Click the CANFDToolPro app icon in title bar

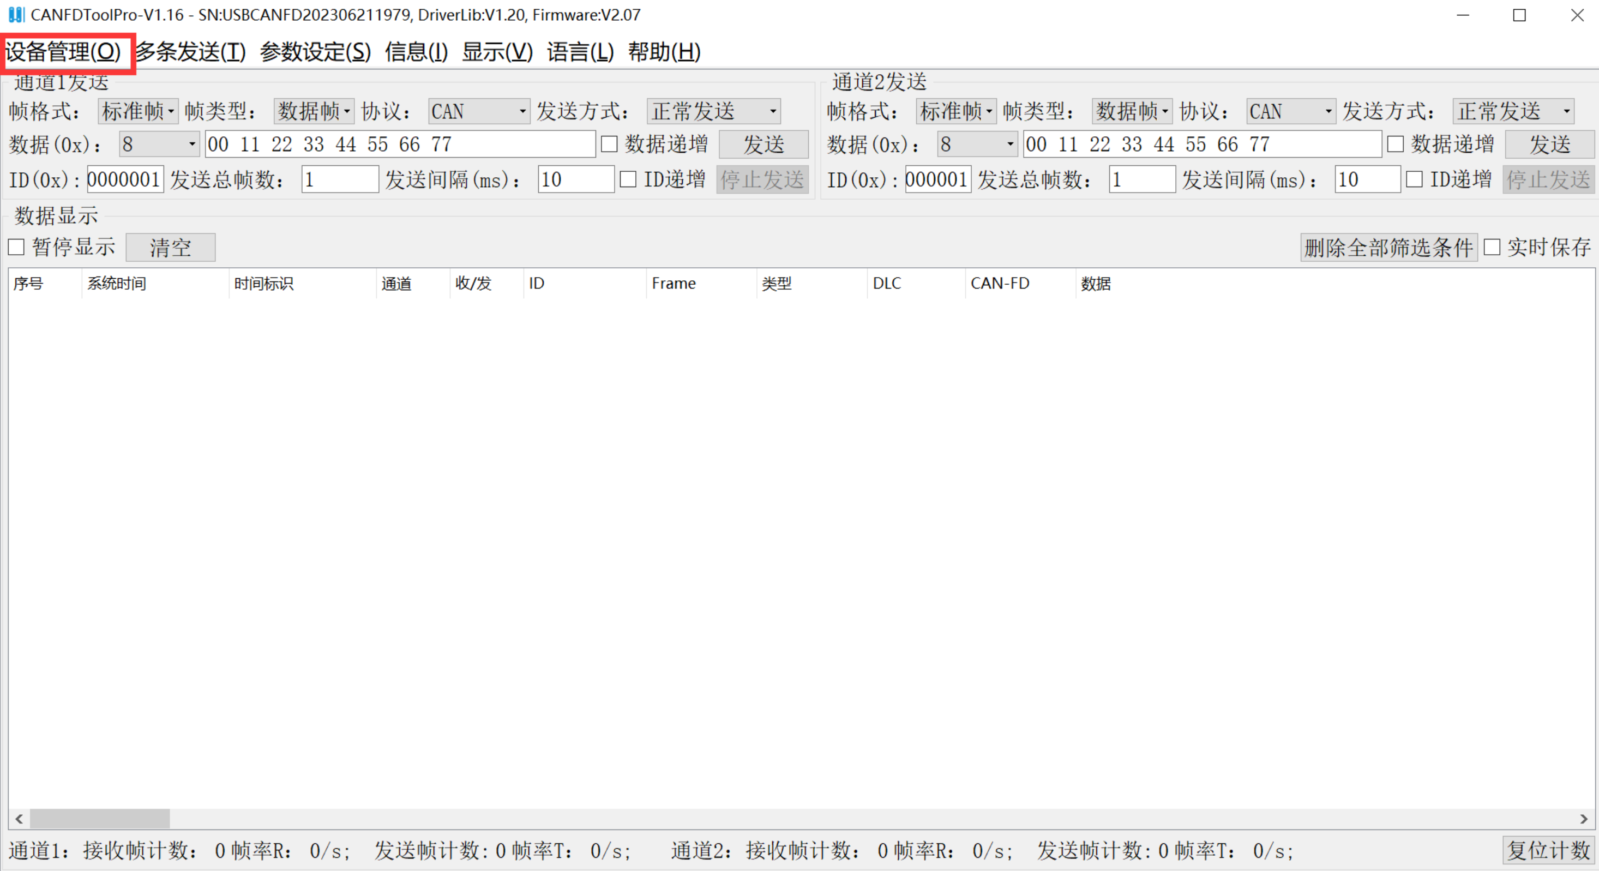click(x=16, y=15)
